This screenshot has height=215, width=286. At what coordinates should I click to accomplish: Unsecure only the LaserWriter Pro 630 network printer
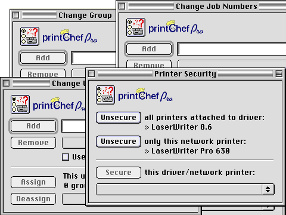pyautogui.click(x=119, y=142)
